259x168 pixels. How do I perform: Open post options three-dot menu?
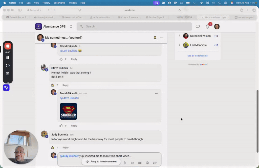162,38
